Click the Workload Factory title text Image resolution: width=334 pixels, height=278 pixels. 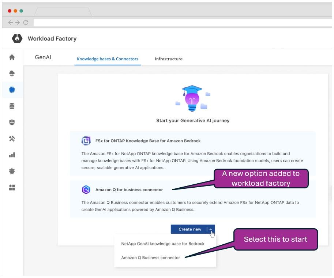coord(52,38)
